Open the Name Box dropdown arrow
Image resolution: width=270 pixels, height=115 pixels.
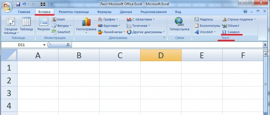pyautogui.click(x=44, y=45)
